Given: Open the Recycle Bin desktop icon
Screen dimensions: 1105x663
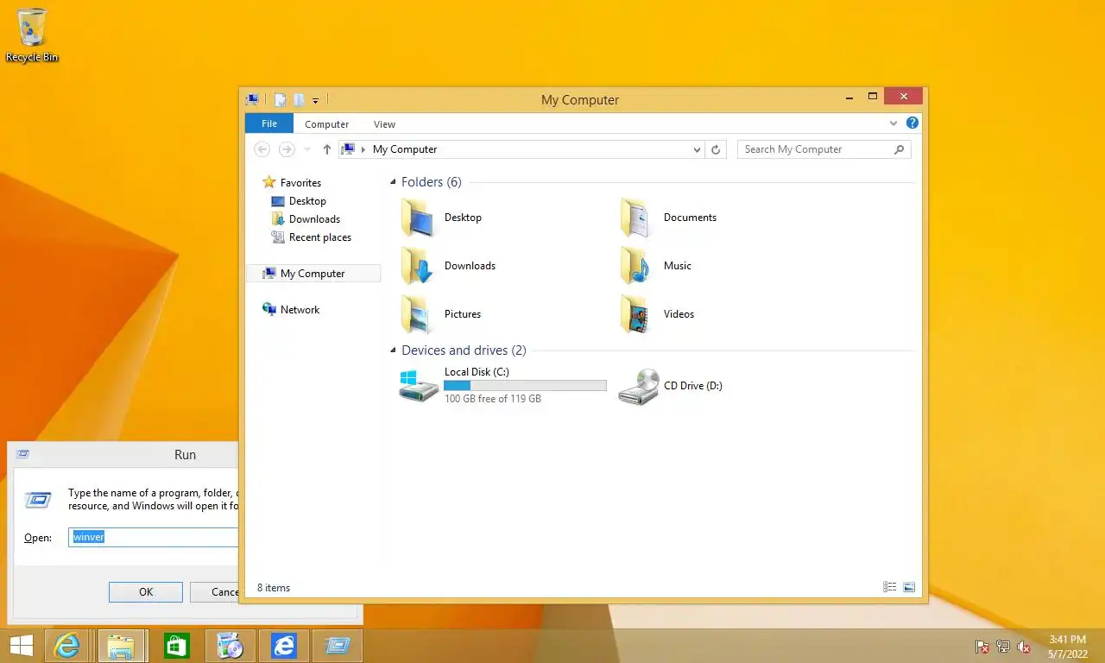Looking at the screenshot, I should point(32,35).
